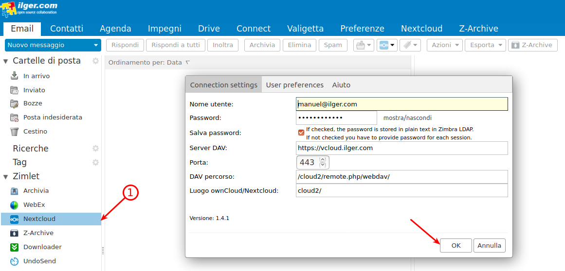This screenshot has height=271, width=565.
Task: Click the In arrivo inbox icon
Action: (x=15, y=76)
